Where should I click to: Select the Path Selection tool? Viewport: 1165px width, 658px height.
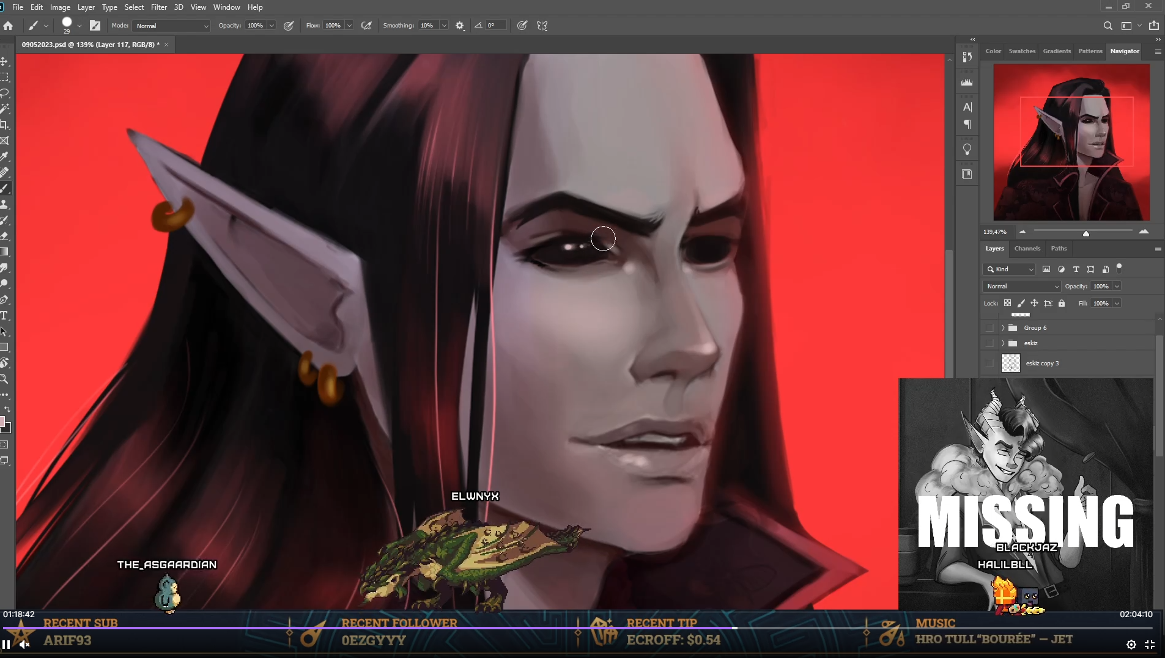(4, 331)
